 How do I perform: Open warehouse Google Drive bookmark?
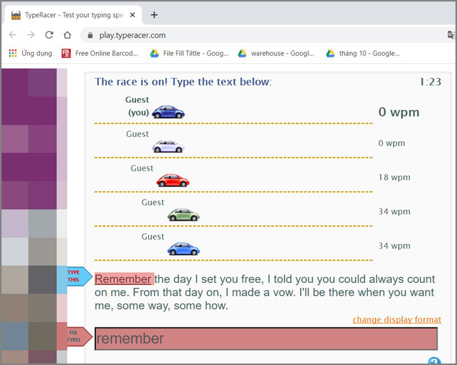click(x=276, y=53)
